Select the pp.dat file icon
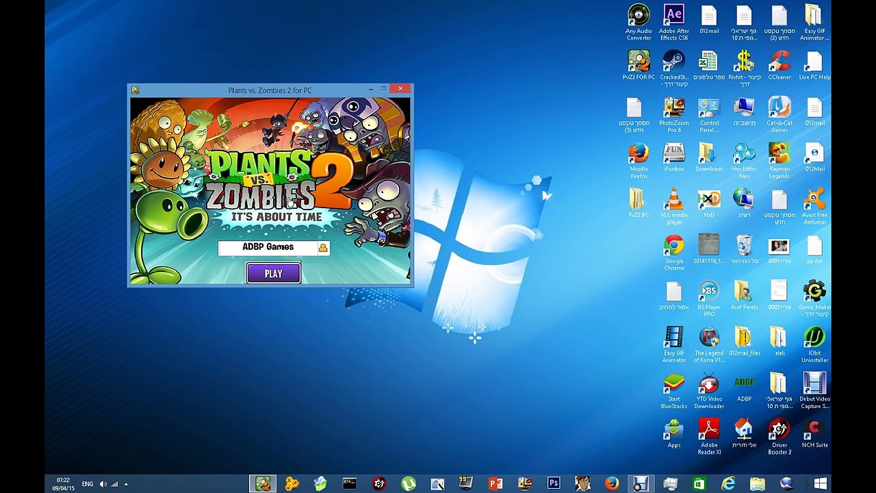876x493 pixels. (814, 249)
